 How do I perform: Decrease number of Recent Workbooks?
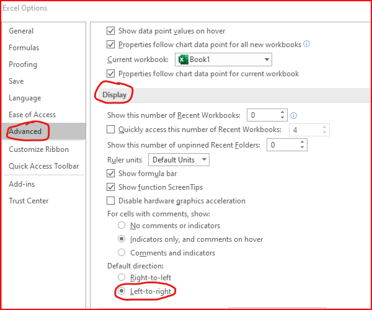point(282,118)
